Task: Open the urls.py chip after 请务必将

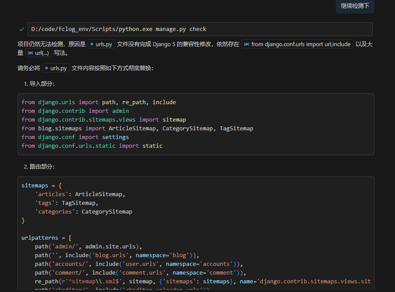Action: coord(56,68)
